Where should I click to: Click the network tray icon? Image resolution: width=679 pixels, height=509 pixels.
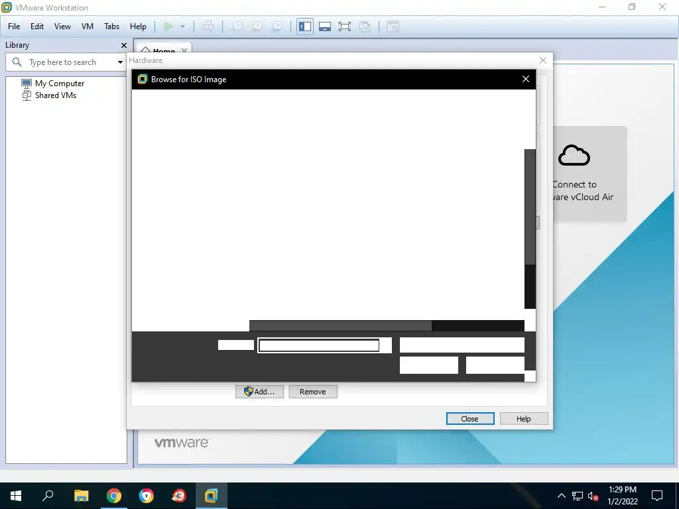tap(578, 496)
